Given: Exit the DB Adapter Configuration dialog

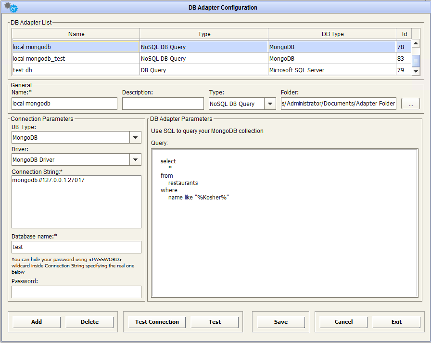Looking at the screenshot, I should [x=396, y=322].
